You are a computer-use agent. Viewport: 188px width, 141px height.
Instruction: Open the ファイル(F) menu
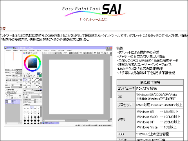point(8,50)
